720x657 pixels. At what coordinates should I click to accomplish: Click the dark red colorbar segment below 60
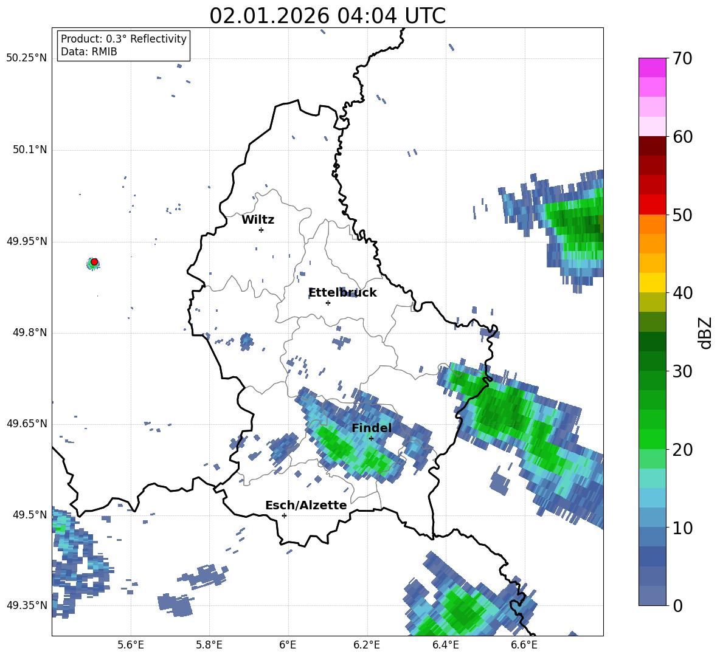click(x=652, y=146)
